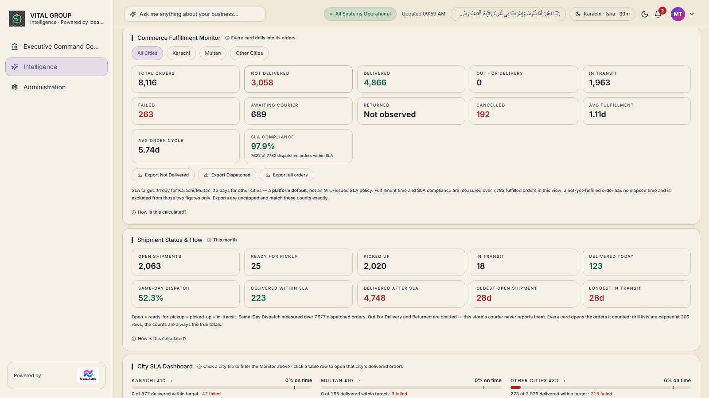Click Karachi on-time progress bar
This screenshot has width=709, height=398.
pos(222,387)
